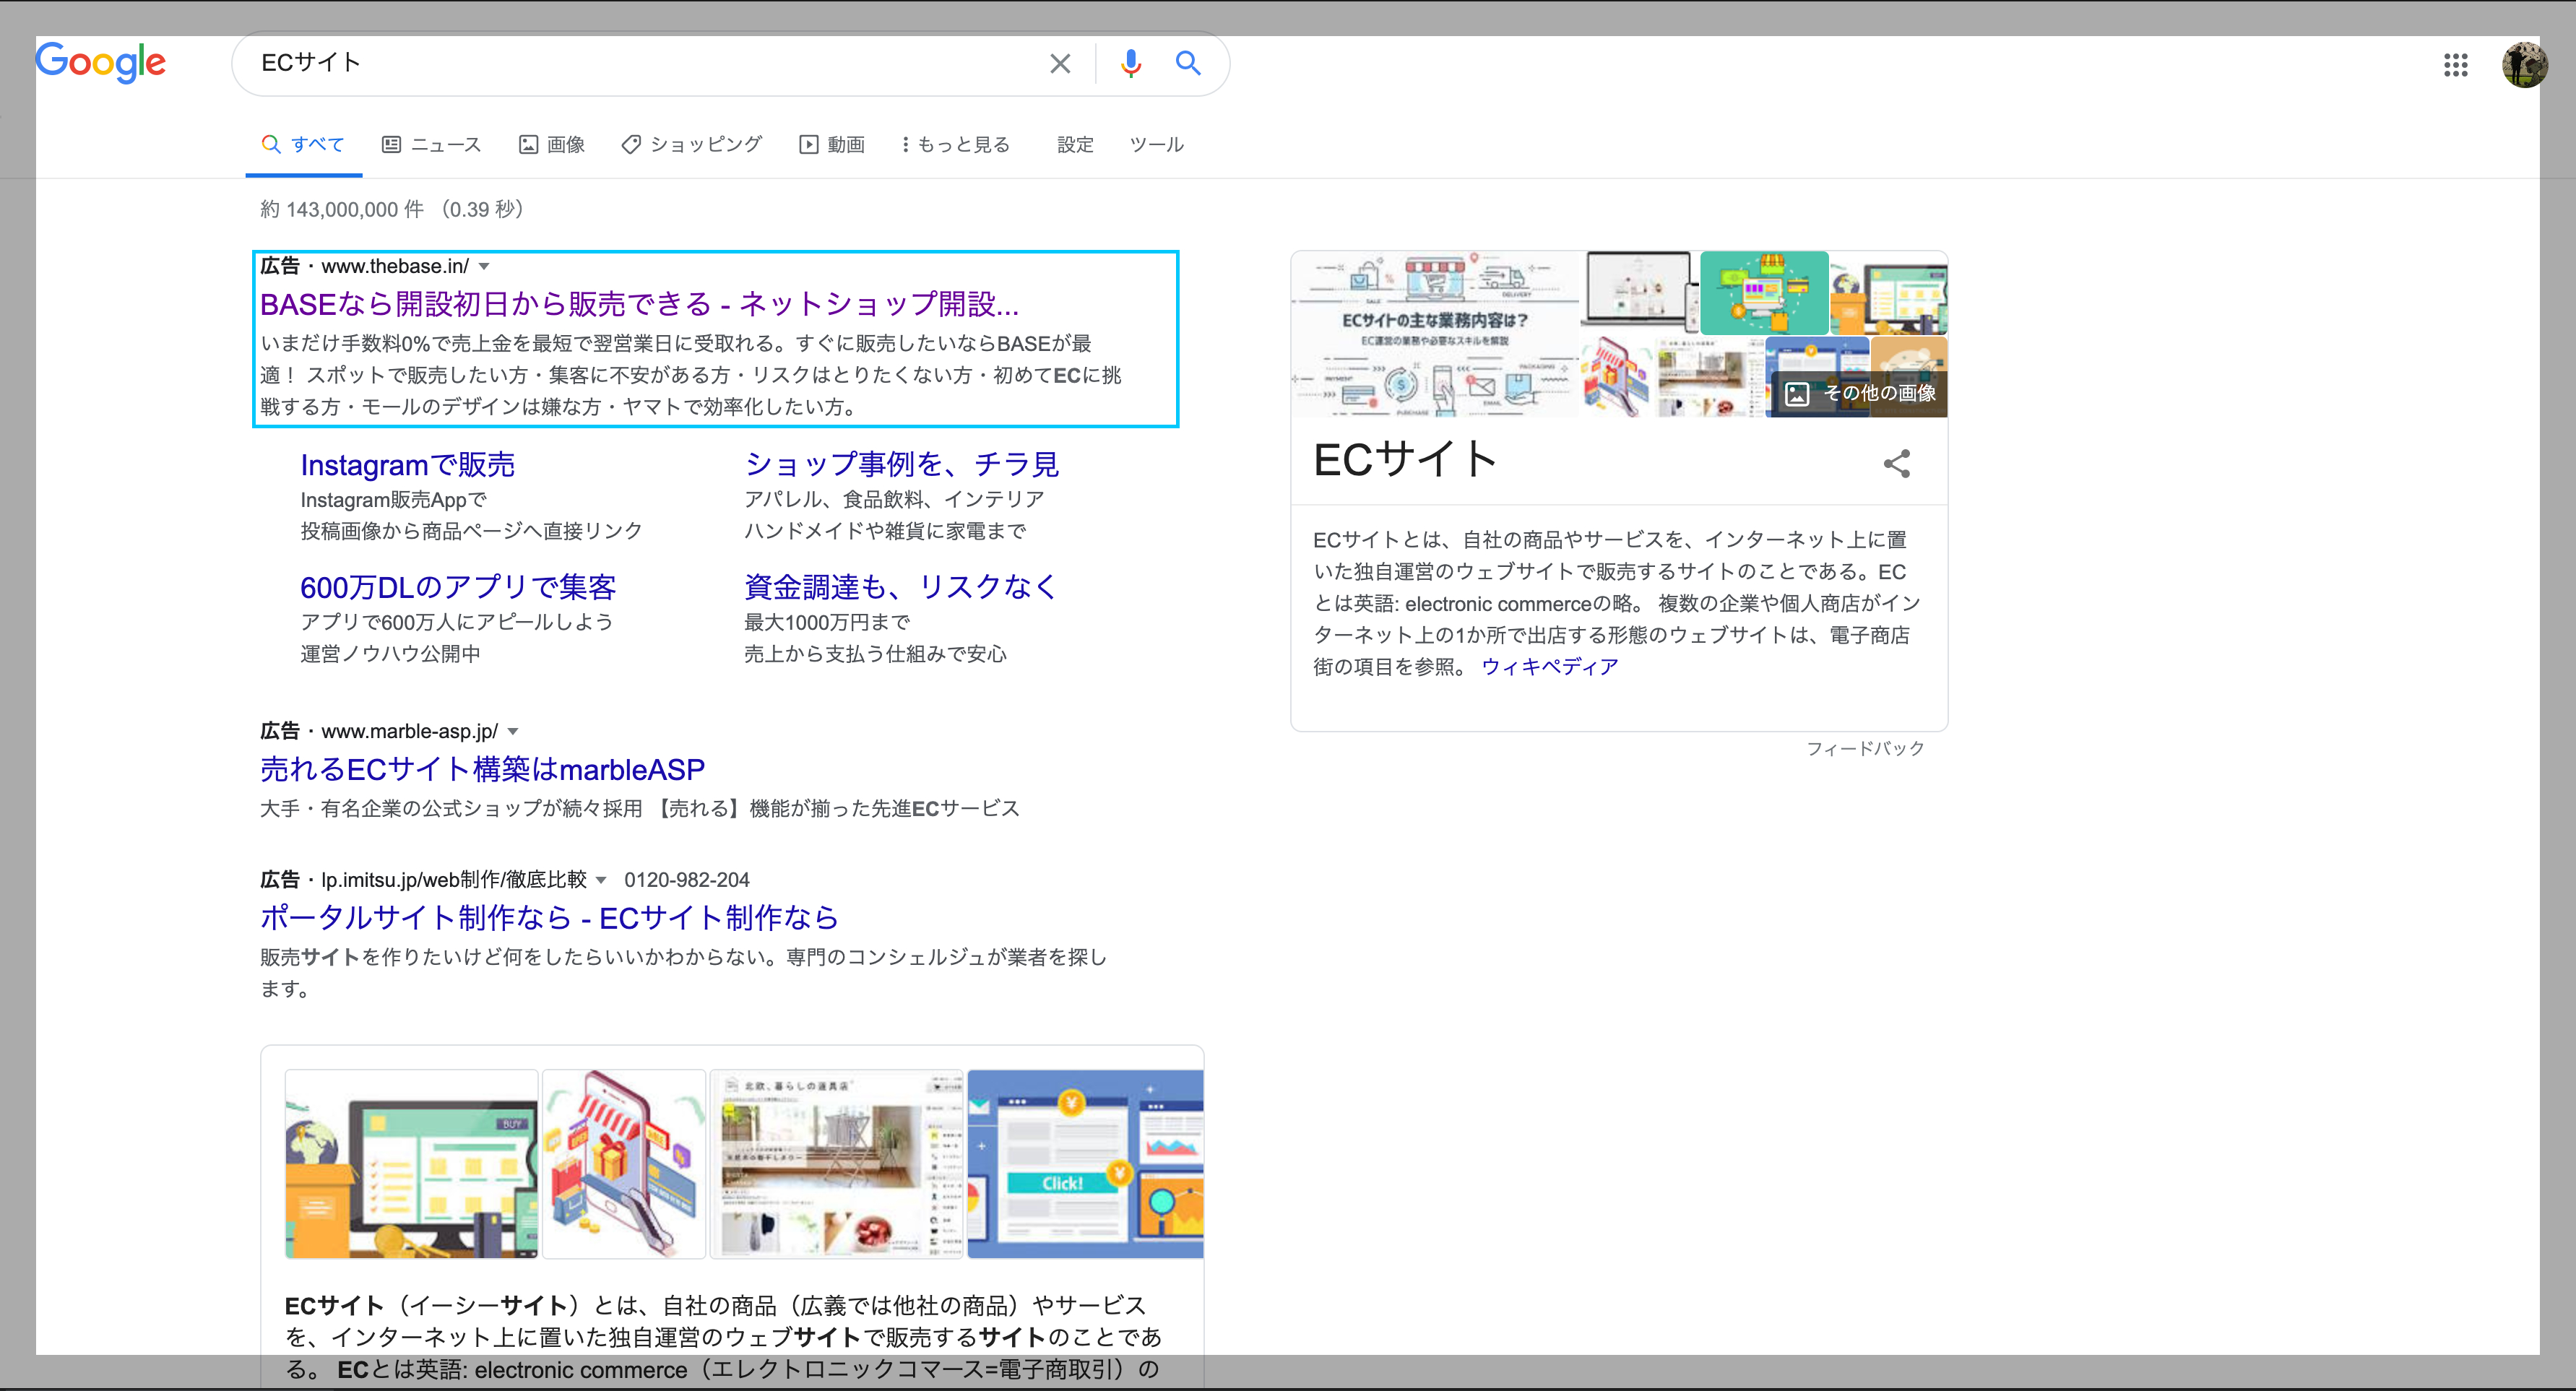Switch to the ショッピング tab
The image size is (2576, 1391).
pyautogui.click(x=691, y=144)
